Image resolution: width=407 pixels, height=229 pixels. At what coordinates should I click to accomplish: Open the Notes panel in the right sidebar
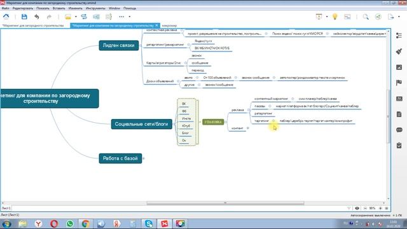(399, 114)
